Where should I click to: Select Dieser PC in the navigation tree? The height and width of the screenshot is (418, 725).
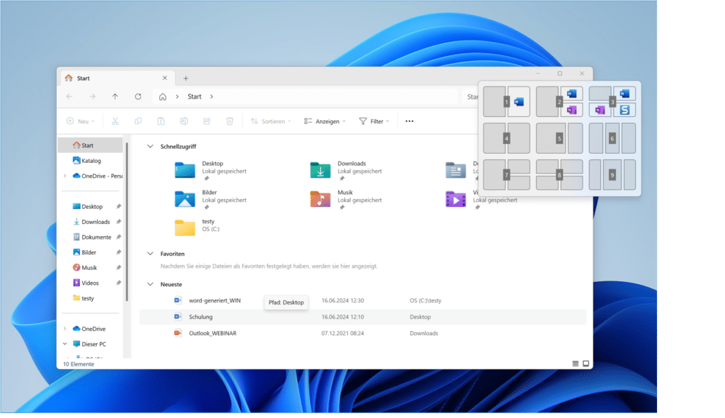93,344
